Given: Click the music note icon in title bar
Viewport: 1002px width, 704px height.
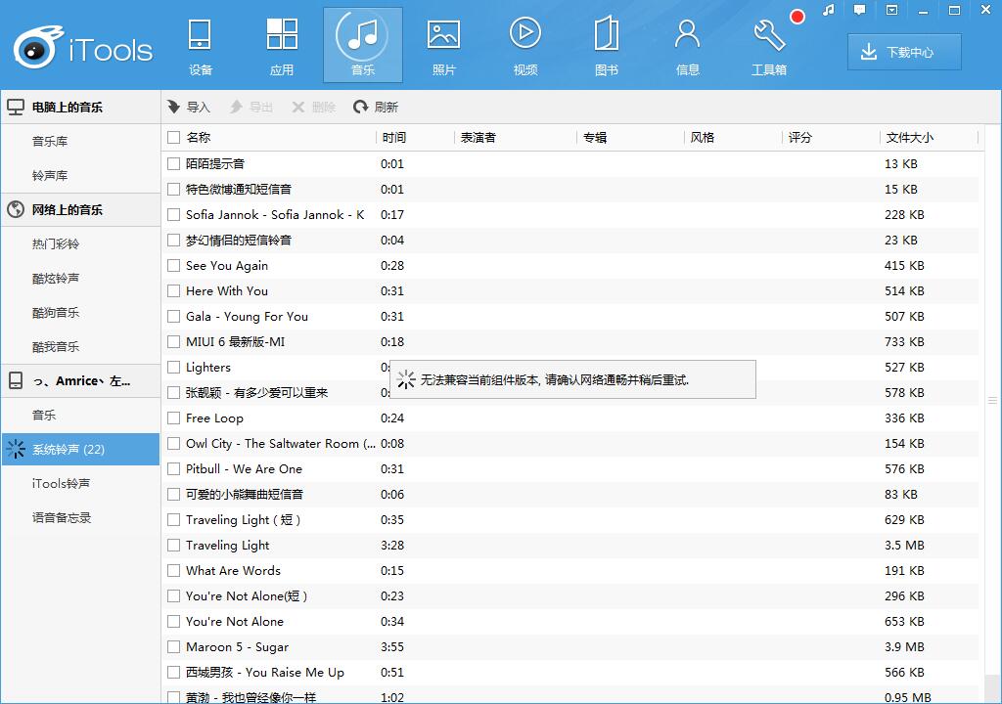Looking at the screenshot, I should (x=829, y=10).
